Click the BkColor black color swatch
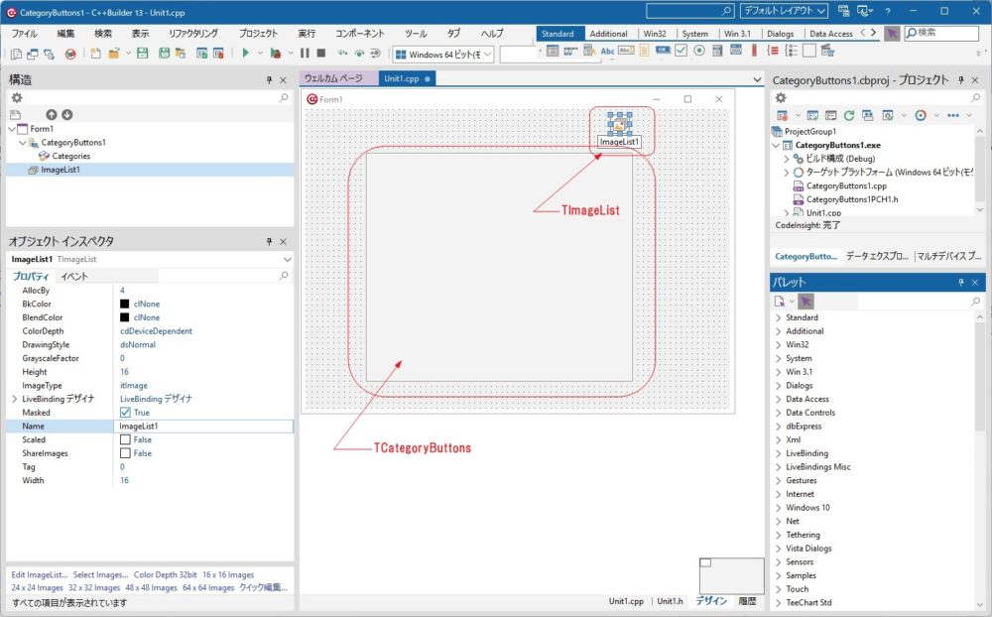This screenshot has width=992, height=617. coord(125,304)
